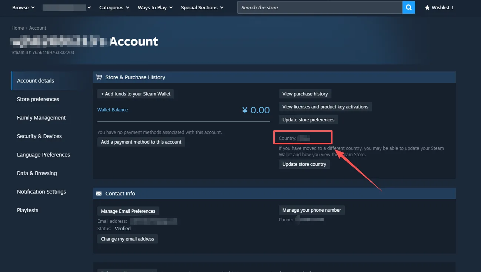481x272 pixels.
Task: Open the Wallet Balance link
Action: (113, 110)
